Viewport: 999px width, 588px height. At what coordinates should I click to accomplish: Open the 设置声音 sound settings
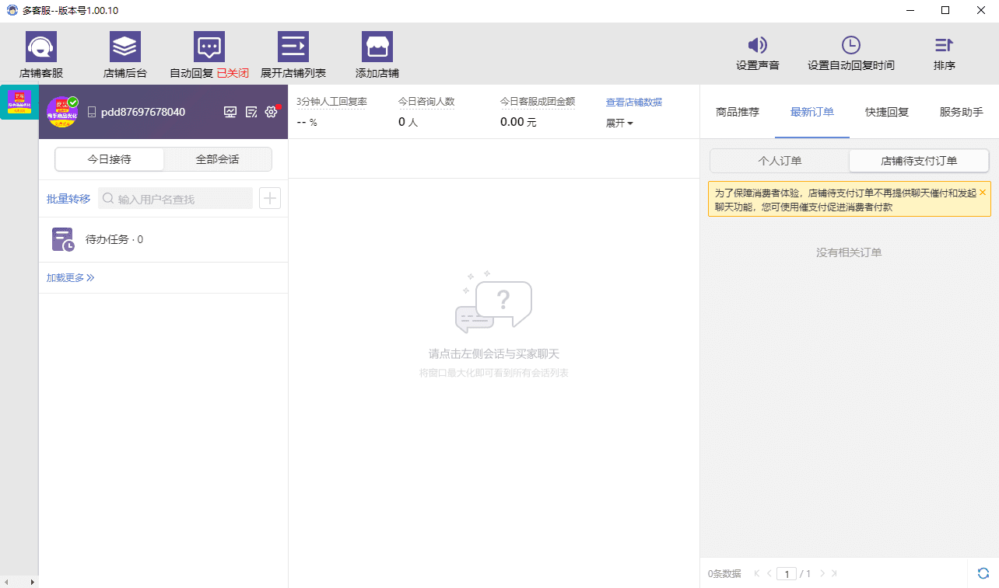[x=758, y=54]
